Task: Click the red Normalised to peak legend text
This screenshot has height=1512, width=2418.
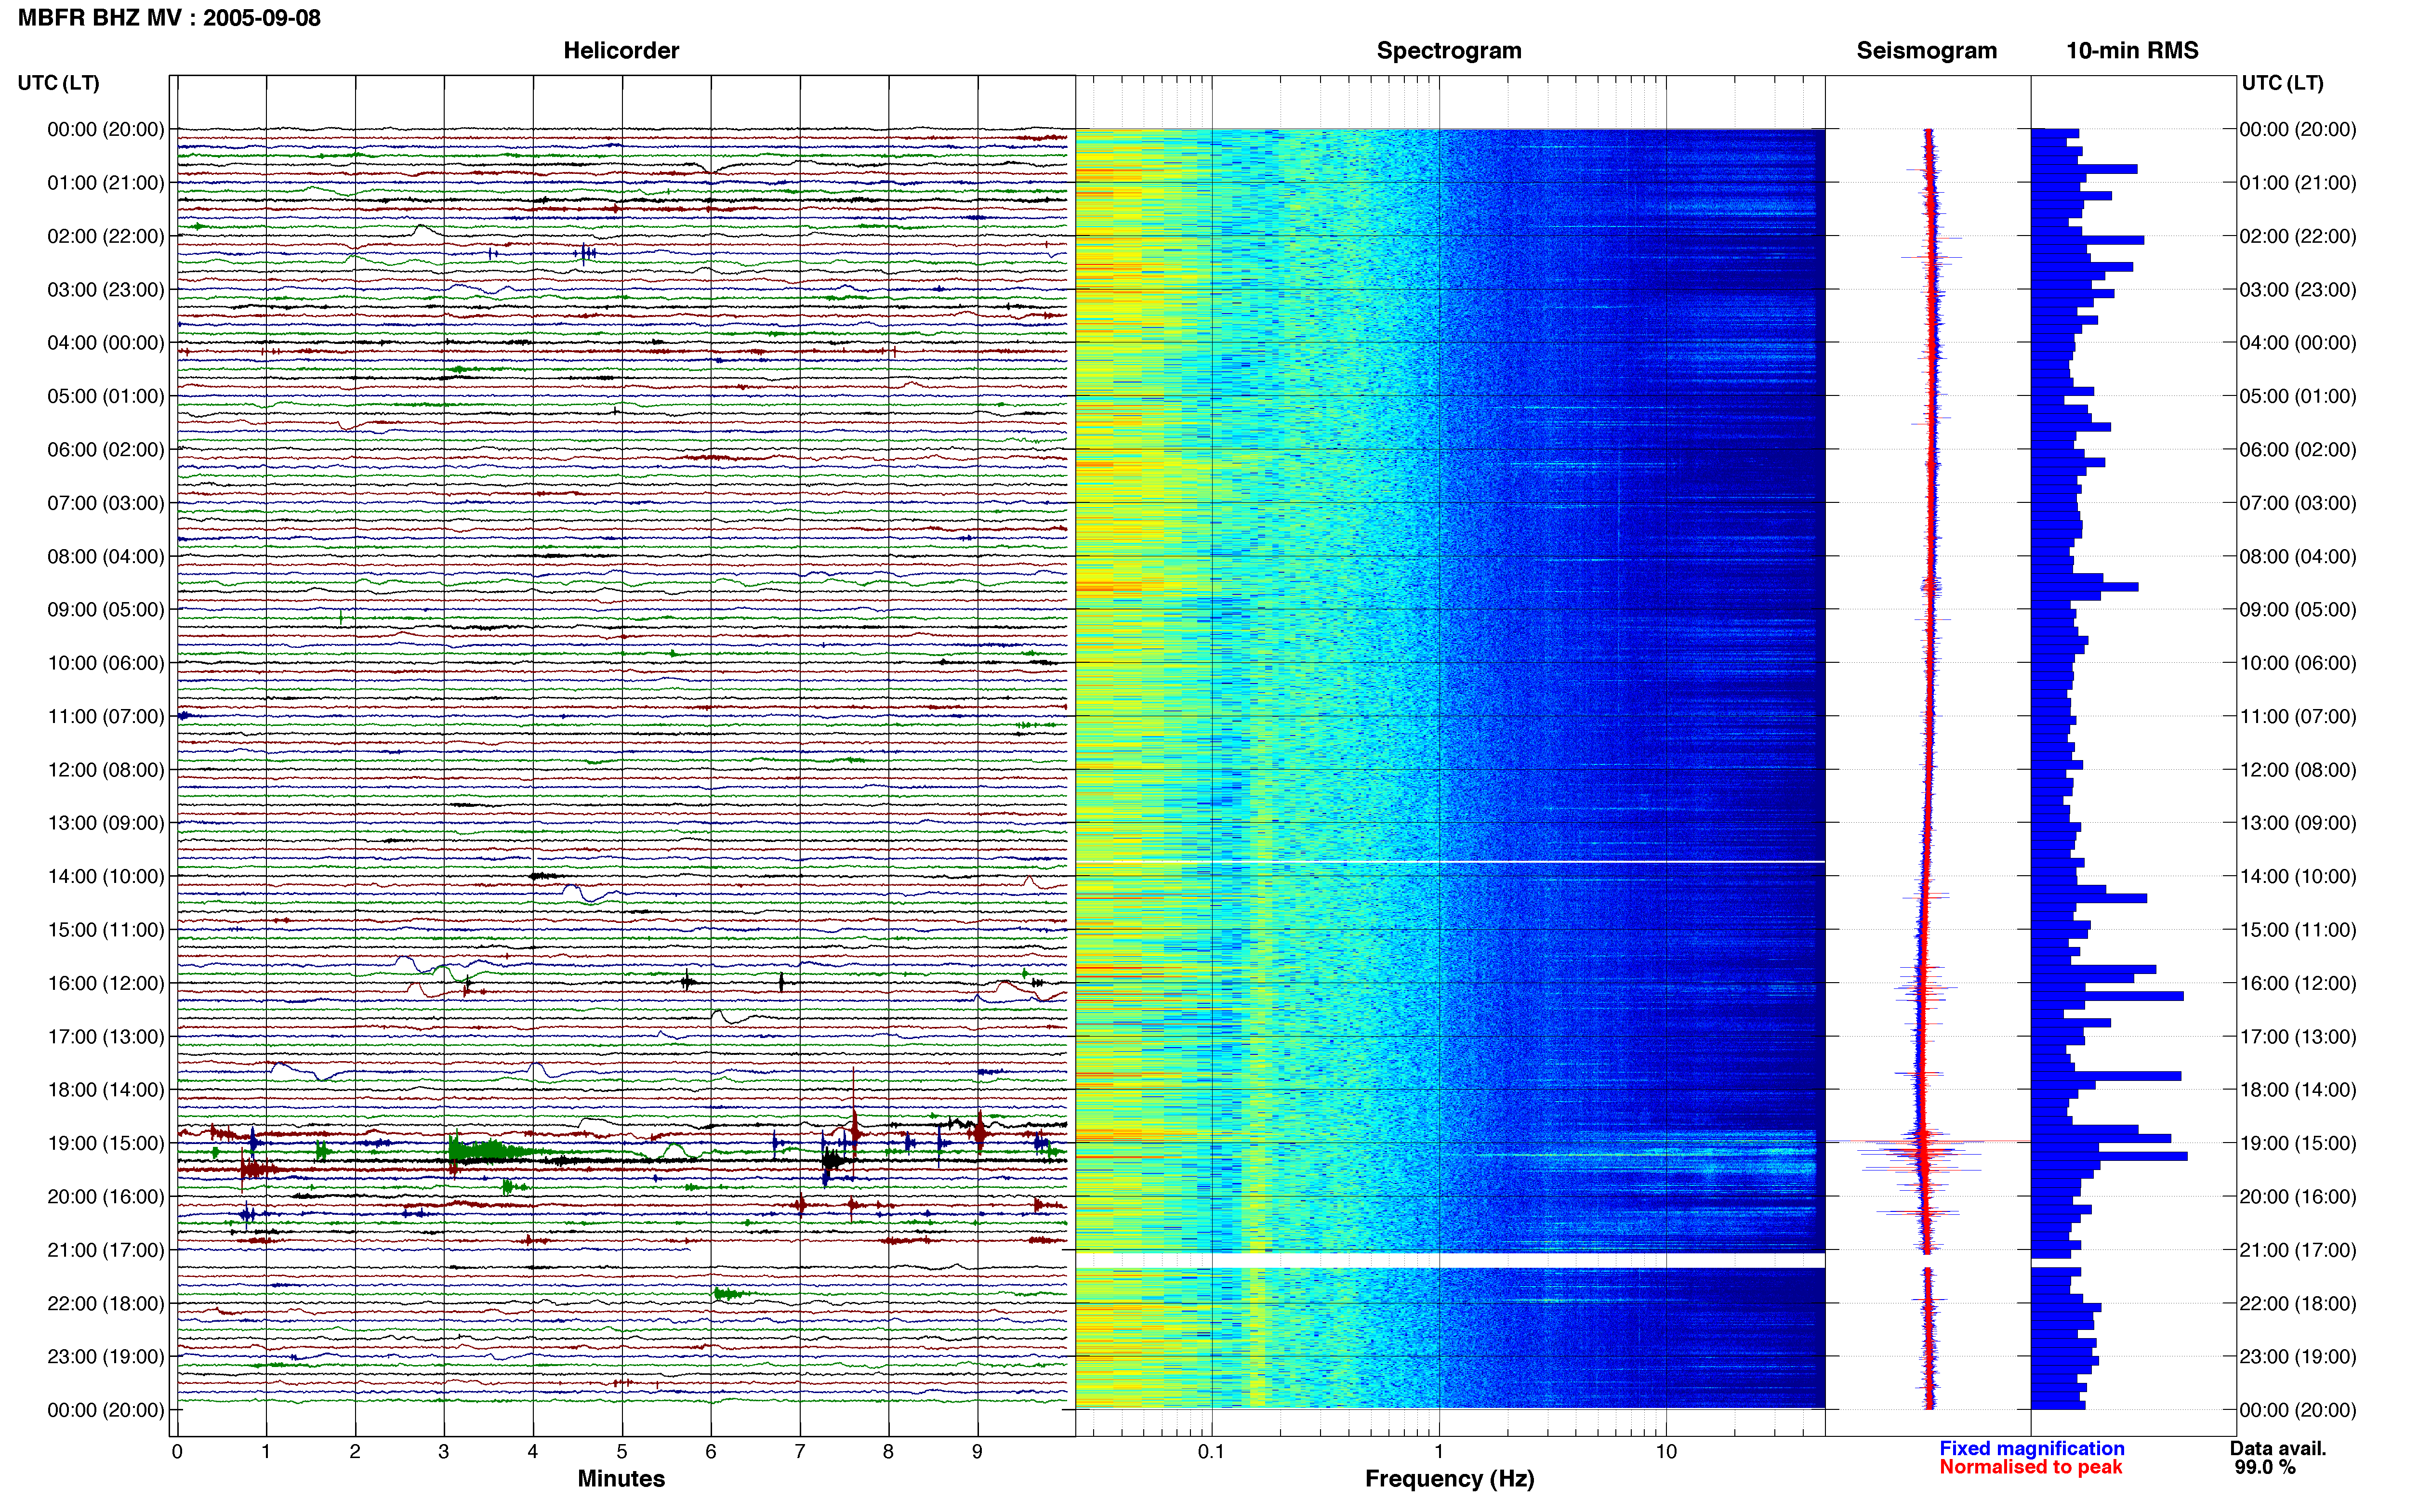Action: pos(2030,1467)
